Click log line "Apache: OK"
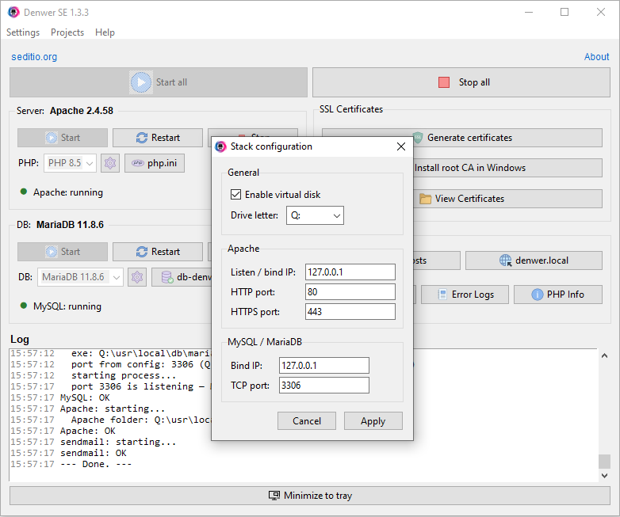The height and width of the screenshot is (517, 620). pos(88,431)
